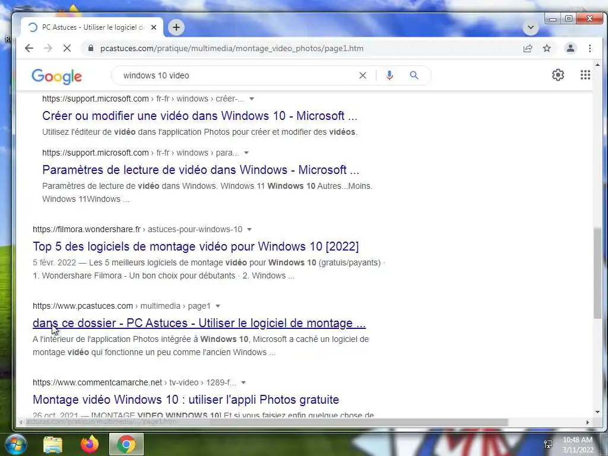Start voice search with microphone icon
Viewport: 608px width, 456px height.
[389, 75]
